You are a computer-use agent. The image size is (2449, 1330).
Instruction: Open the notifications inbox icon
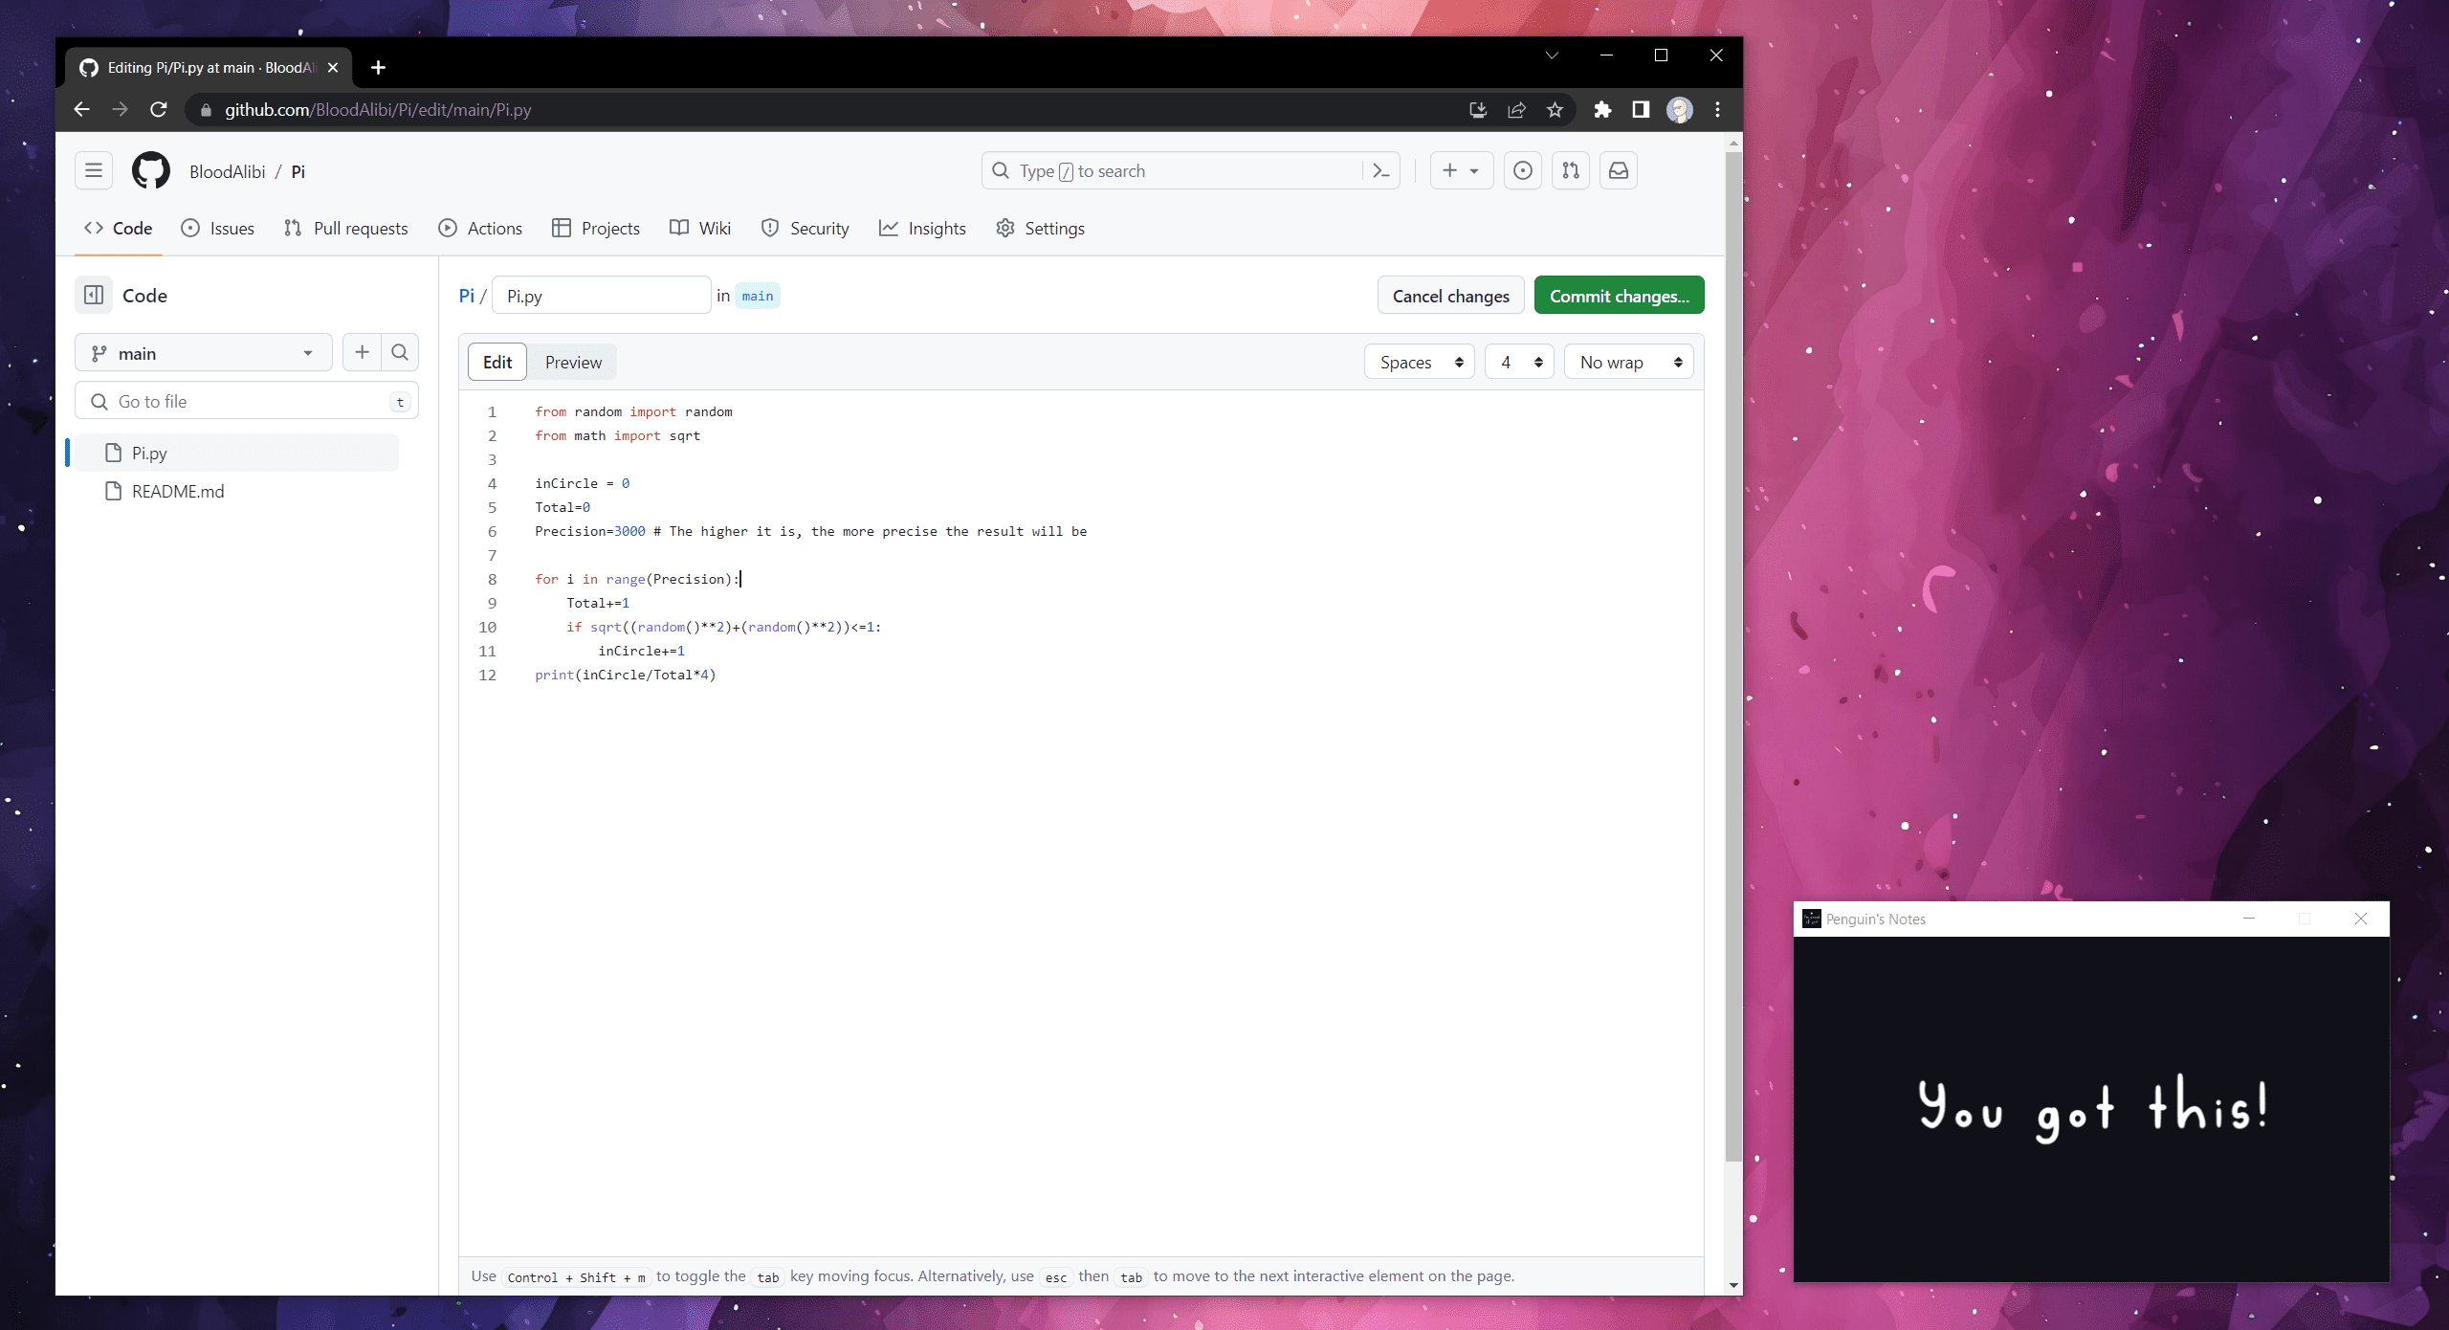(x=1618, y=170)
